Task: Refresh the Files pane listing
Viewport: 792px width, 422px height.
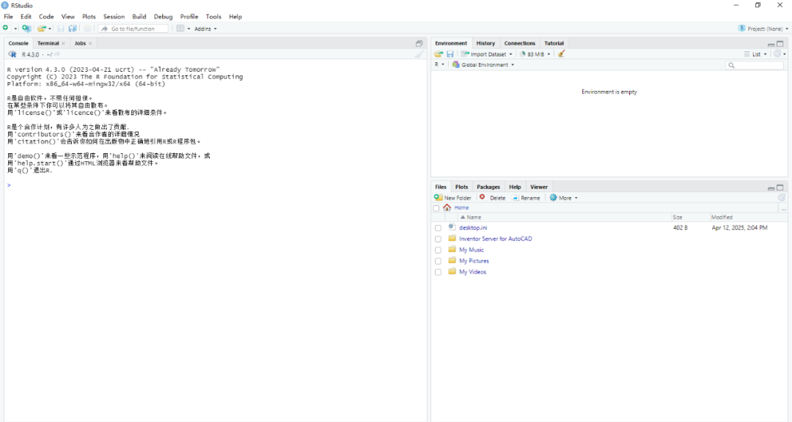Action: [781, 198]
